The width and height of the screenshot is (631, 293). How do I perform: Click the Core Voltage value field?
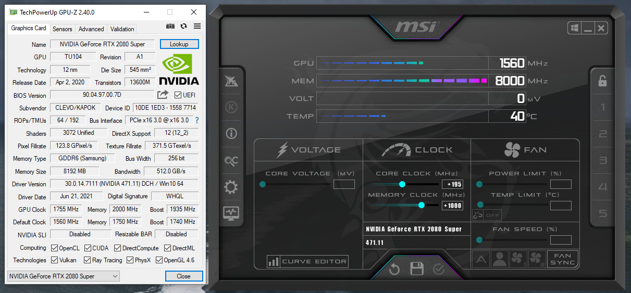pos(344,184)
